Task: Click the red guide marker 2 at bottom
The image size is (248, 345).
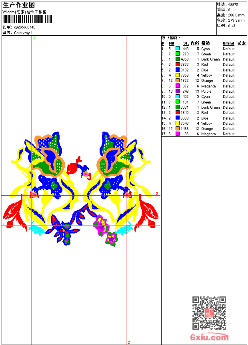Action: [129, 342]
